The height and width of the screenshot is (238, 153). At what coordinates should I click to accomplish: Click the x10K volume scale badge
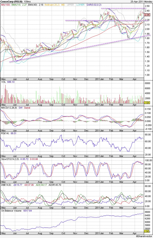(x=147, y=103)
